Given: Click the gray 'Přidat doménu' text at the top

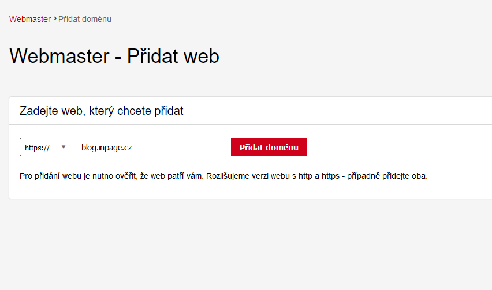Looking at the screenshot, I should point(85,19).
